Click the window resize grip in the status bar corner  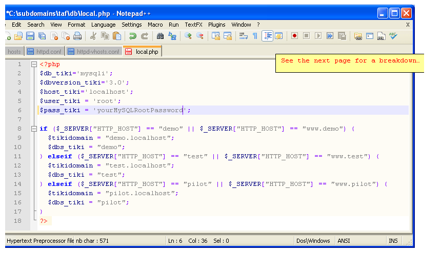point(409,242)
